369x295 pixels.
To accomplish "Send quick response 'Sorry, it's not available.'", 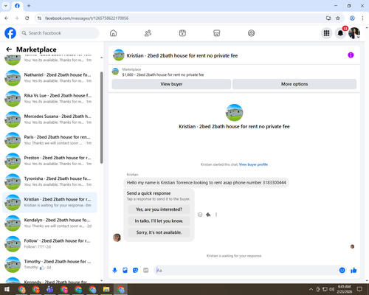I will [x=159, y=232].
